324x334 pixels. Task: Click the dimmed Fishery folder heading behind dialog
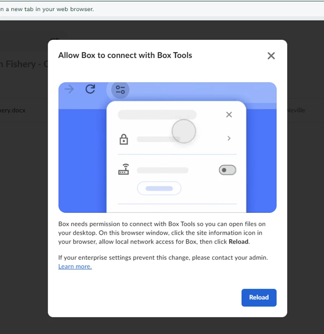pos(24,64)
